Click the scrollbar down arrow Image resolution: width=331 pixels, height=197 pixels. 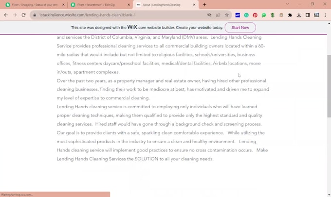[329, 195]
